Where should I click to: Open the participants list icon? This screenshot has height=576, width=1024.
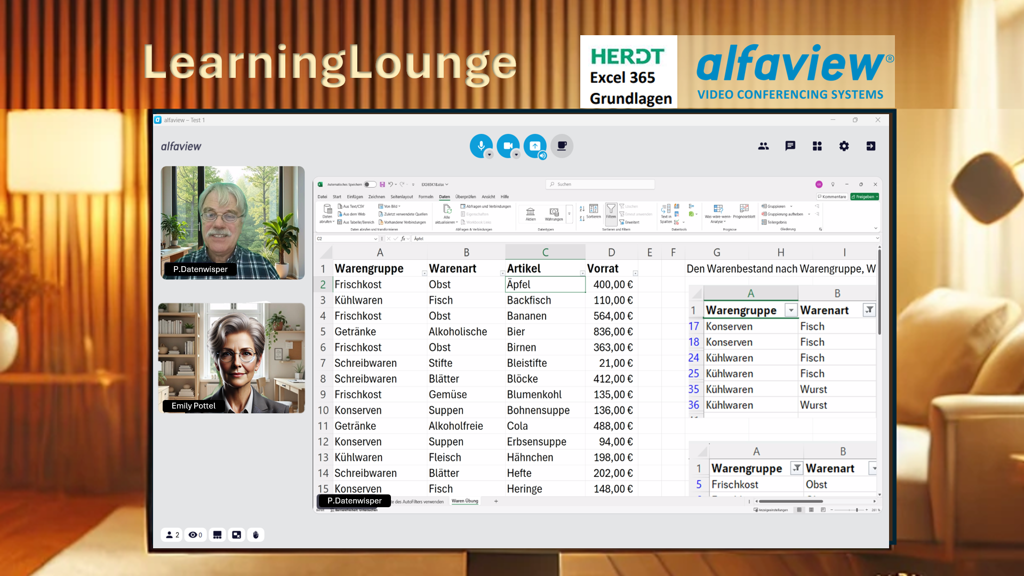click(x=763, y=146)
